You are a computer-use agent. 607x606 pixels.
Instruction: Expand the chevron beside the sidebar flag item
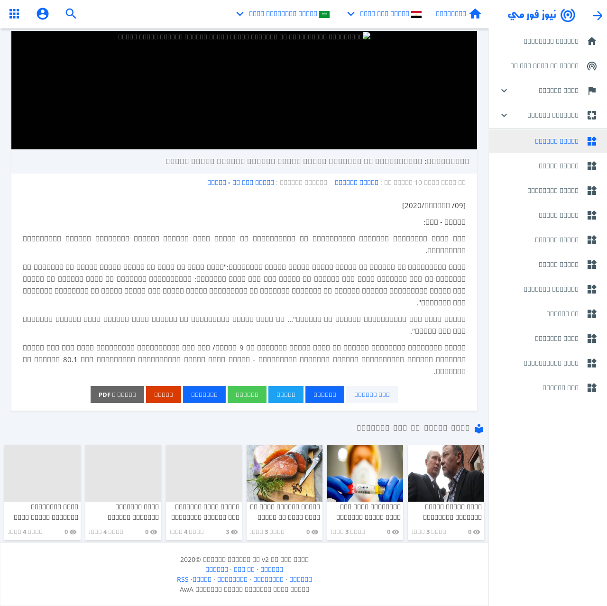(504, 91)
